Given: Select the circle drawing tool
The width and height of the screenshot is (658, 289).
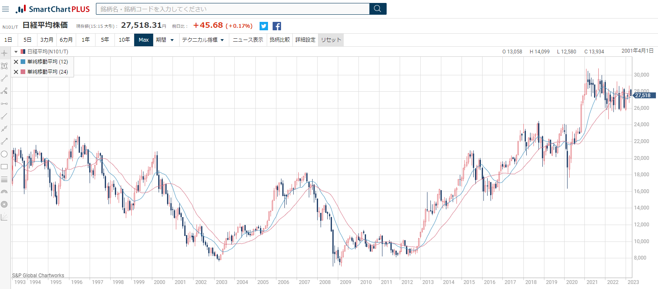Looking at the screenshot, I should [5, 154].
